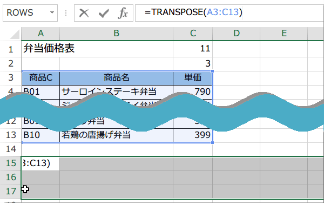Select row 16 header
The height and width of the screenshot is (203, 324).
[11, 178]
